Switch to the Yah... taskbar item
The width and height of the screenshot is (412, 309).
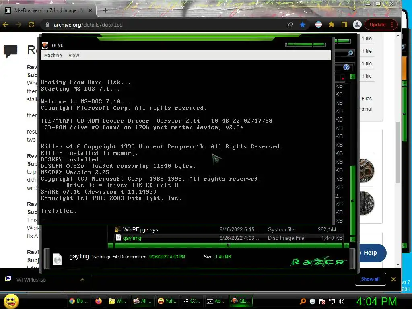click(167, 301)
